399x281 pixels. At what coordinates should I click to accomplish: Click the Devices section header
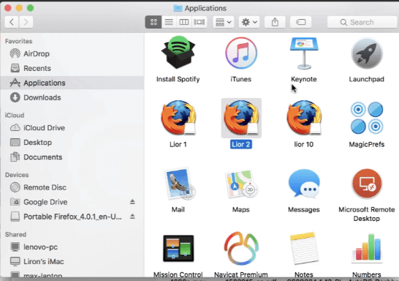point(17,175)
